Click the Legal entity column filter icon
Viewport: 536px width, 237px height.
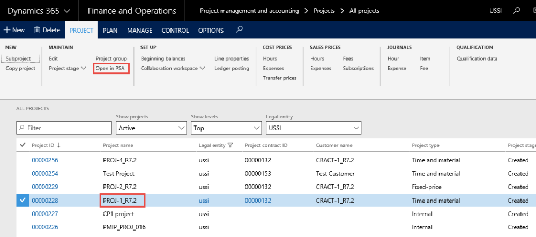tap(230, 145)
